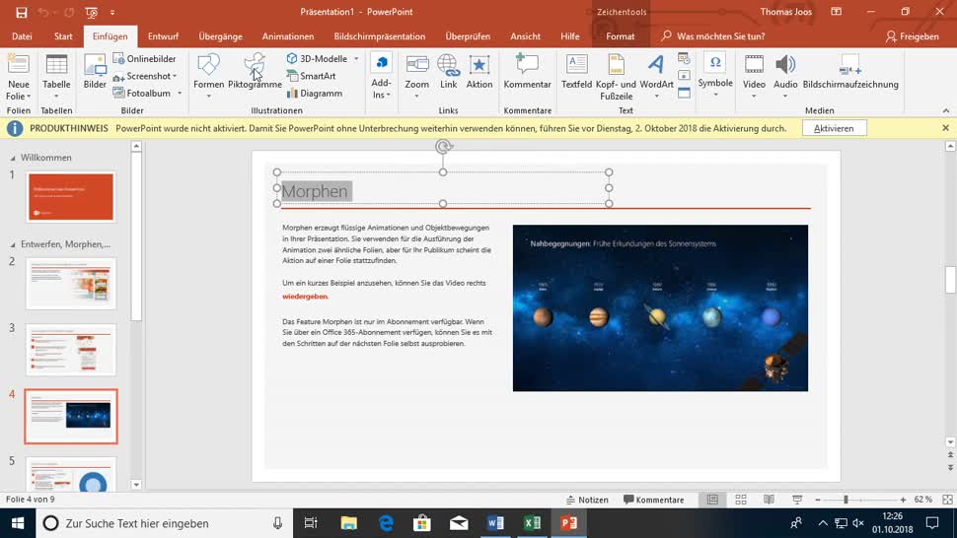Insert a Textfeld

tap(576, 72)
